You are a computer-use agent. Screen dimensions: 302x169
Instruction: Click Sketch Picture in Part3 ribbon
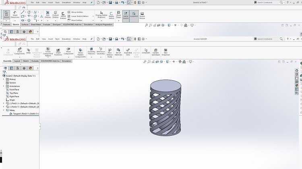[142, 15]
